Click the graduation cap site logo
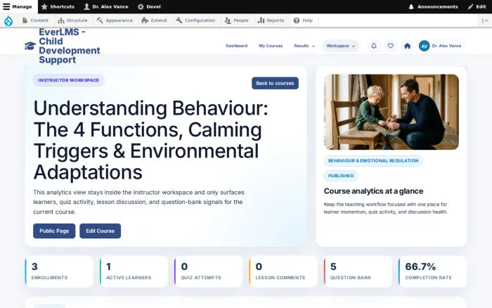The height and width of the screenshot is (308, 492). click(30, 46)
